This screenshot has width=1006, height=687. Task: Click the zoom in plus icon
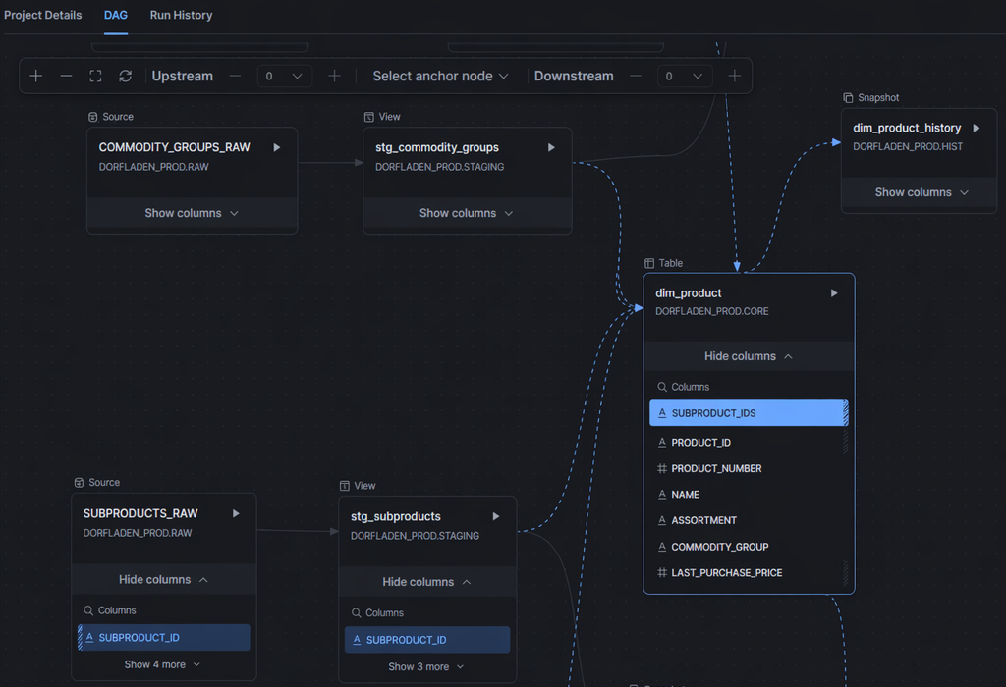tap(36, 76)
